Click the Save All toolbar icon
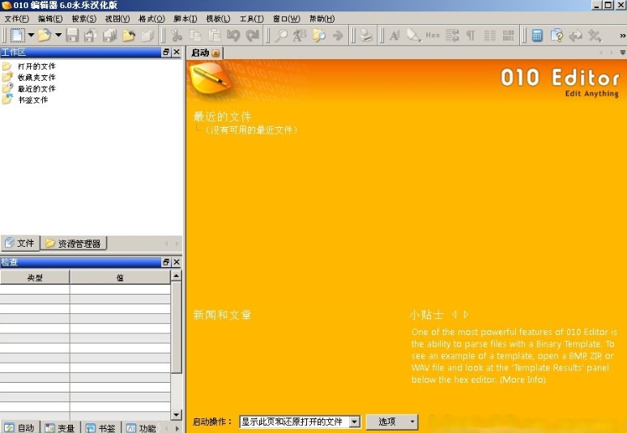 tap(109, 35)
